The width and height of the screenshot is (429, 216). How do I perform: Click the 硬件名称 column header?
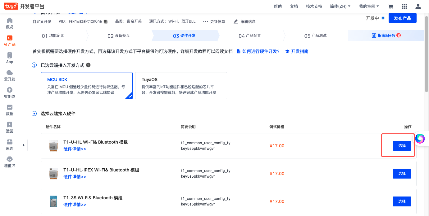53,127
